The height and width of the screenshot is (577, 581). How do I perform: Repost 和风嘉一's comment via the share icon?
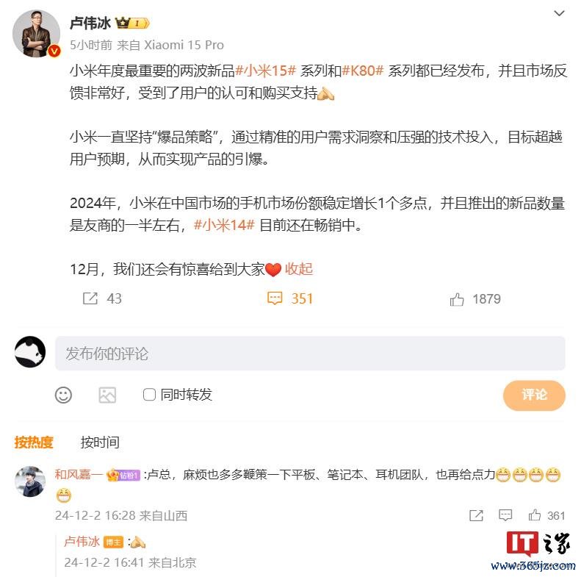coord(476,515)
